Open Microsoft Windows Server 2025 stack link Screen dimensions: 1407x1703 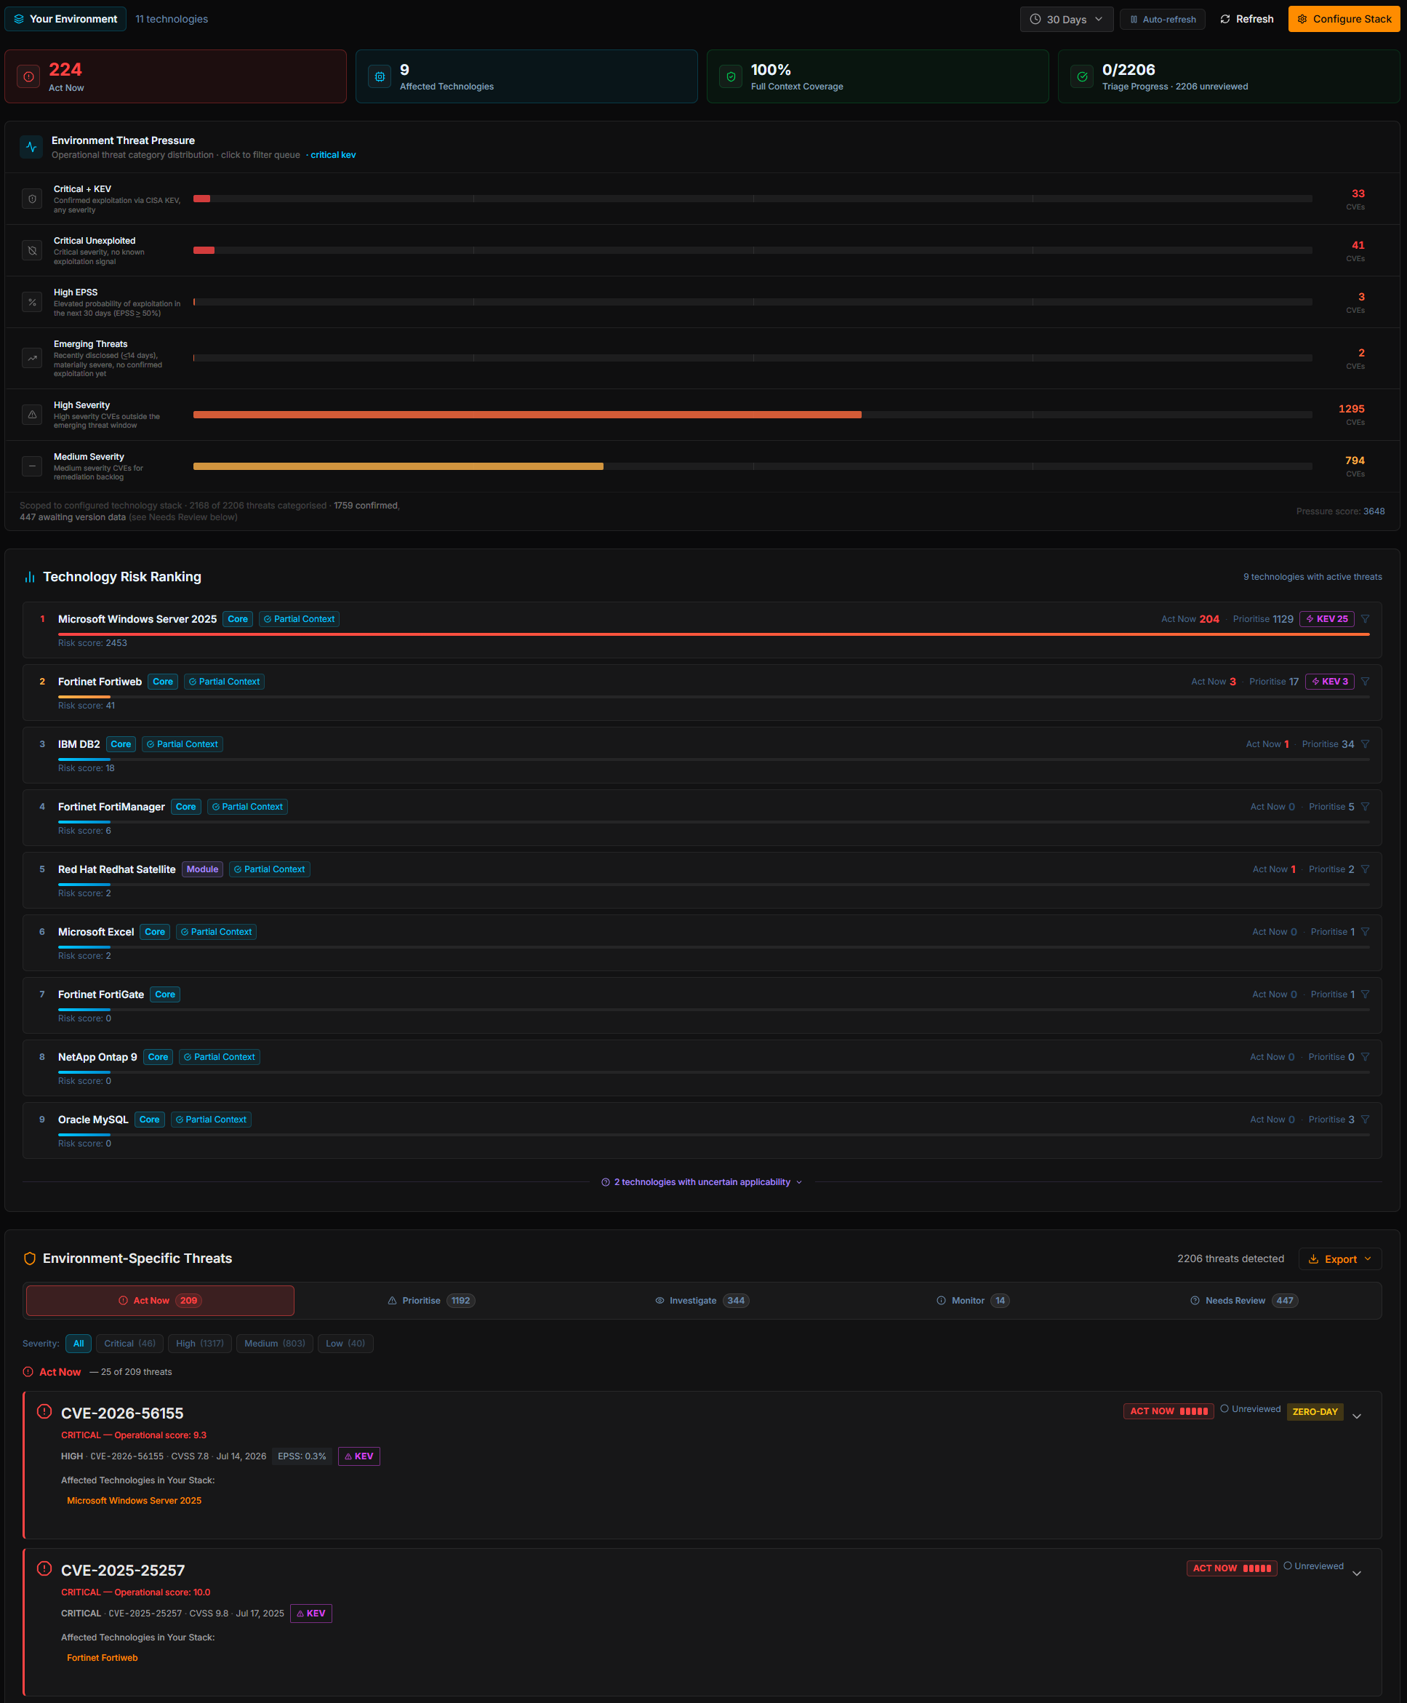[134, 1500]
